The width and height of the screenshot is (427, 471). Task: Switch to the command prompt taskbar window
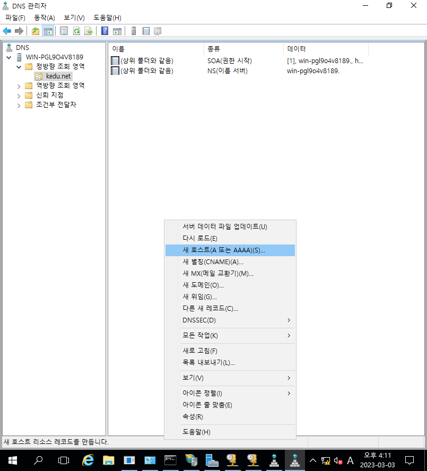pyautogui.click(x=170, y=460)
